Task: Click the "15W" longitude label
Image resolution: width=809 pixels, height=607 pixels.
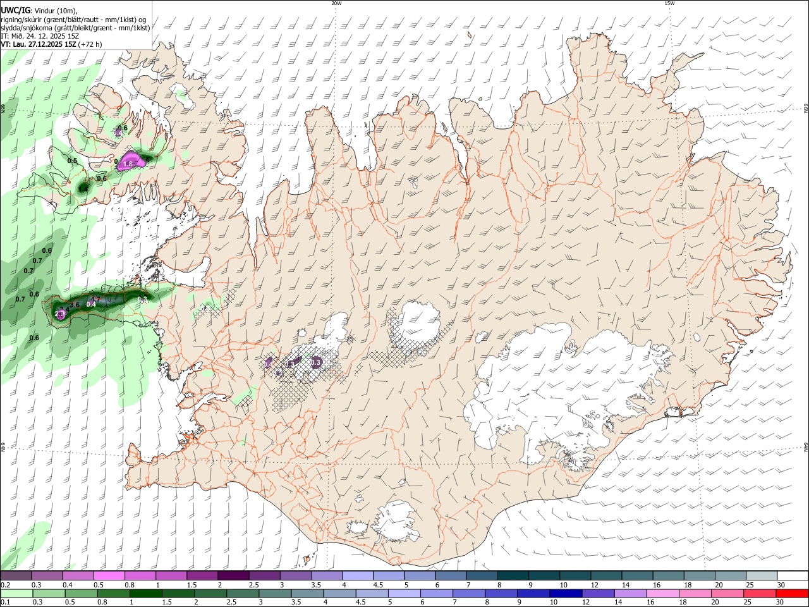Action: tap(669, 3)
